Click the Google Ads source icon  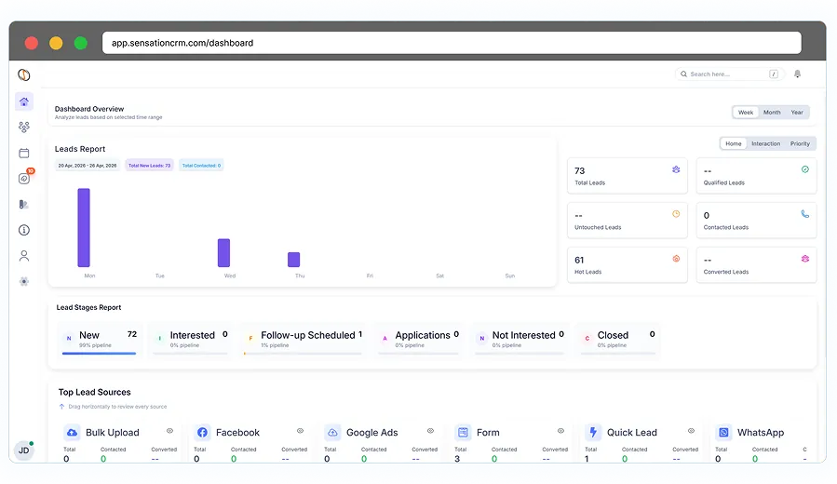[332, 432]
